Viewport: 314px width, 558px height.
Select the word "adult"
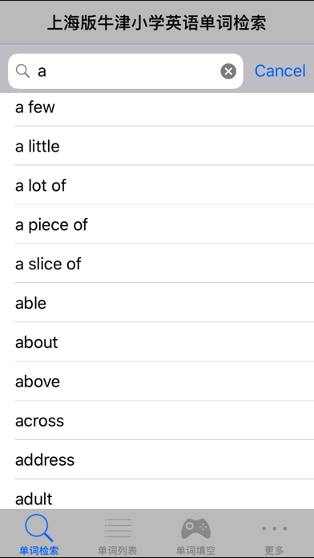click(157, 495)
